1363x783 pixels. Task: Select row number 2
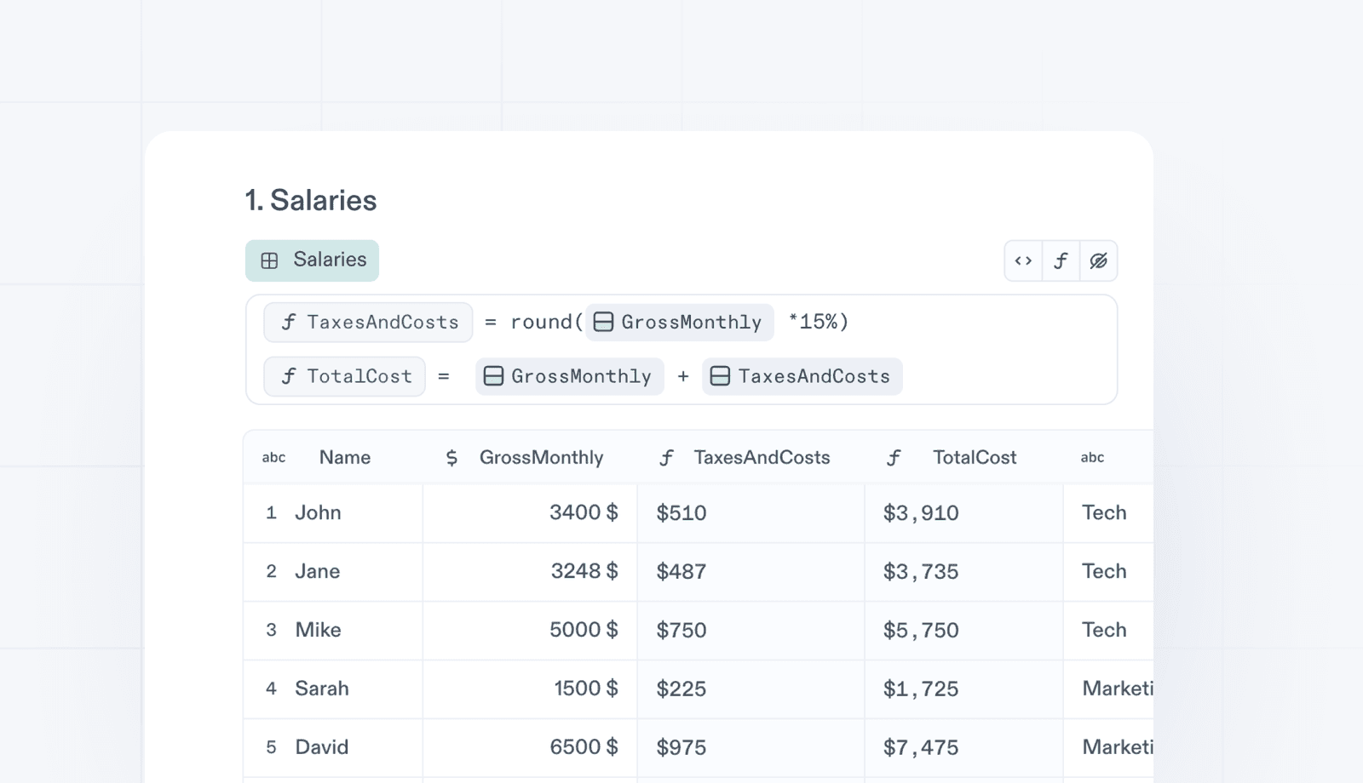tap(271, 572)
